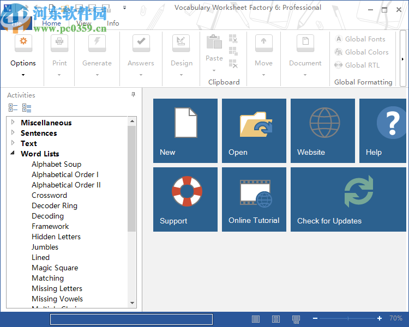Viewport: 409px width, 327px height.
Task: Click the Delete icon in Clipboard group
Action: click(233, 64)
